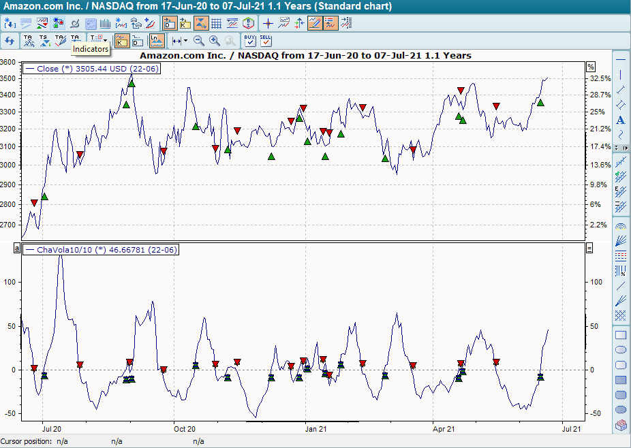Toggle the Ln logarithmic scale button
The image size is (631, 448).
[157, 41]
